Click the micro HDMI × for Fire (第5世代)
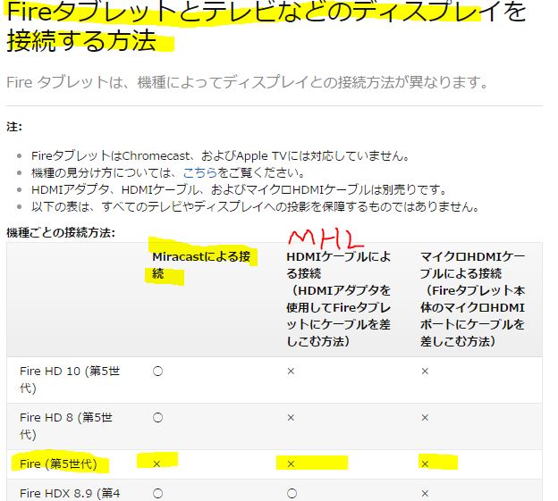The width and height of the screenshot is (558, 501). [x=425, y=463]
